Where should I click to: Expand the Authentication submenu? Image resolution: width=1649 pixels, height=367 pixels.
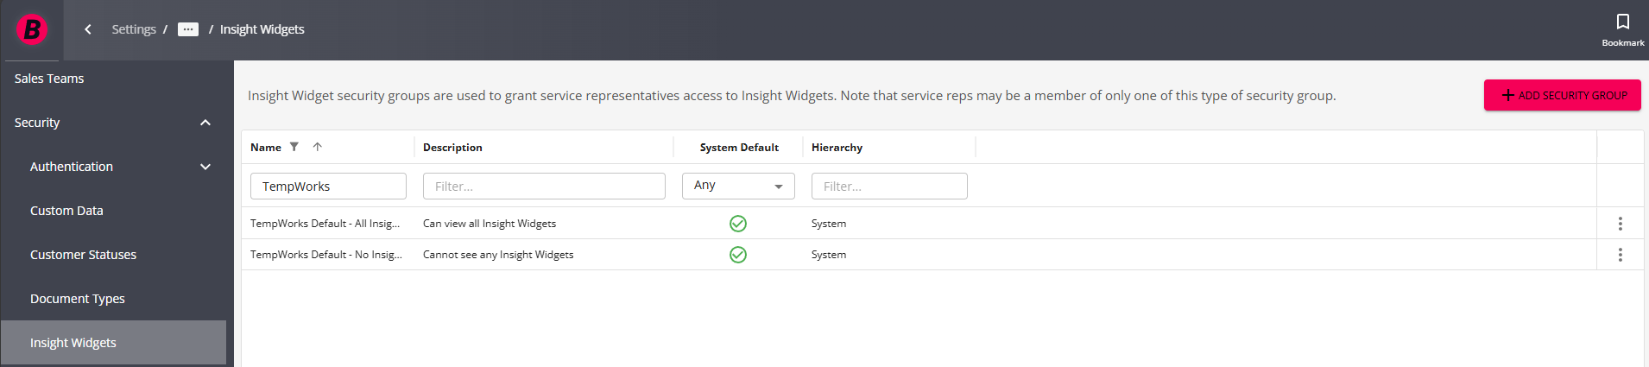(x=205, y=167)
